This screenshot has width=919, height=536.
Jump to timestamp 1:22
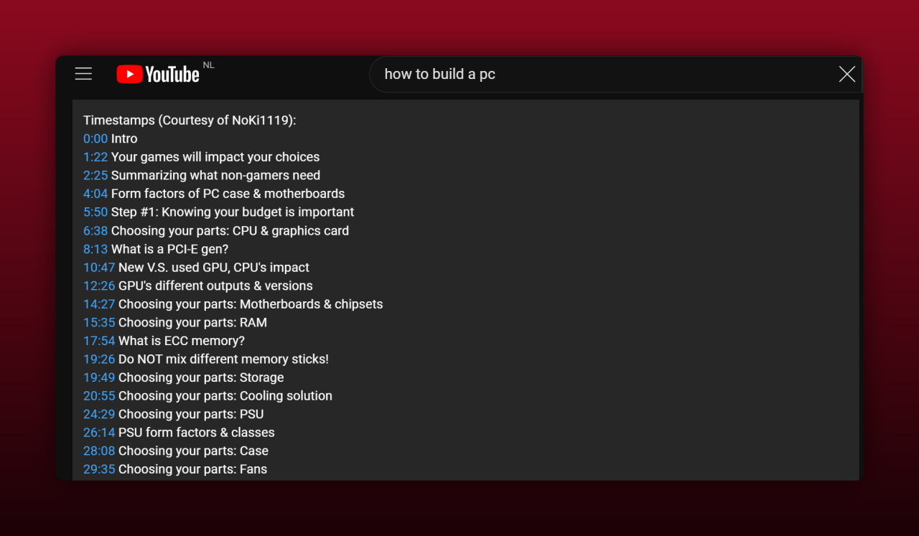95,157
